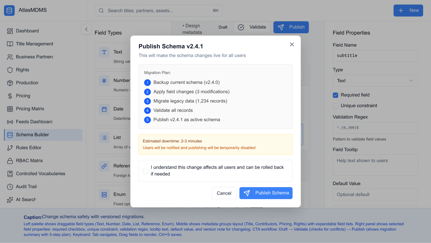Screen dimensions: 431x243
Task: Open the New button in top bar
Action: pos(408,11)
